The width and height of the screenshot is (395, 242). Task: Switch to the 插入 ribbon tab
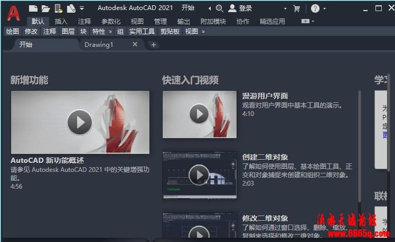pos(61,22)
